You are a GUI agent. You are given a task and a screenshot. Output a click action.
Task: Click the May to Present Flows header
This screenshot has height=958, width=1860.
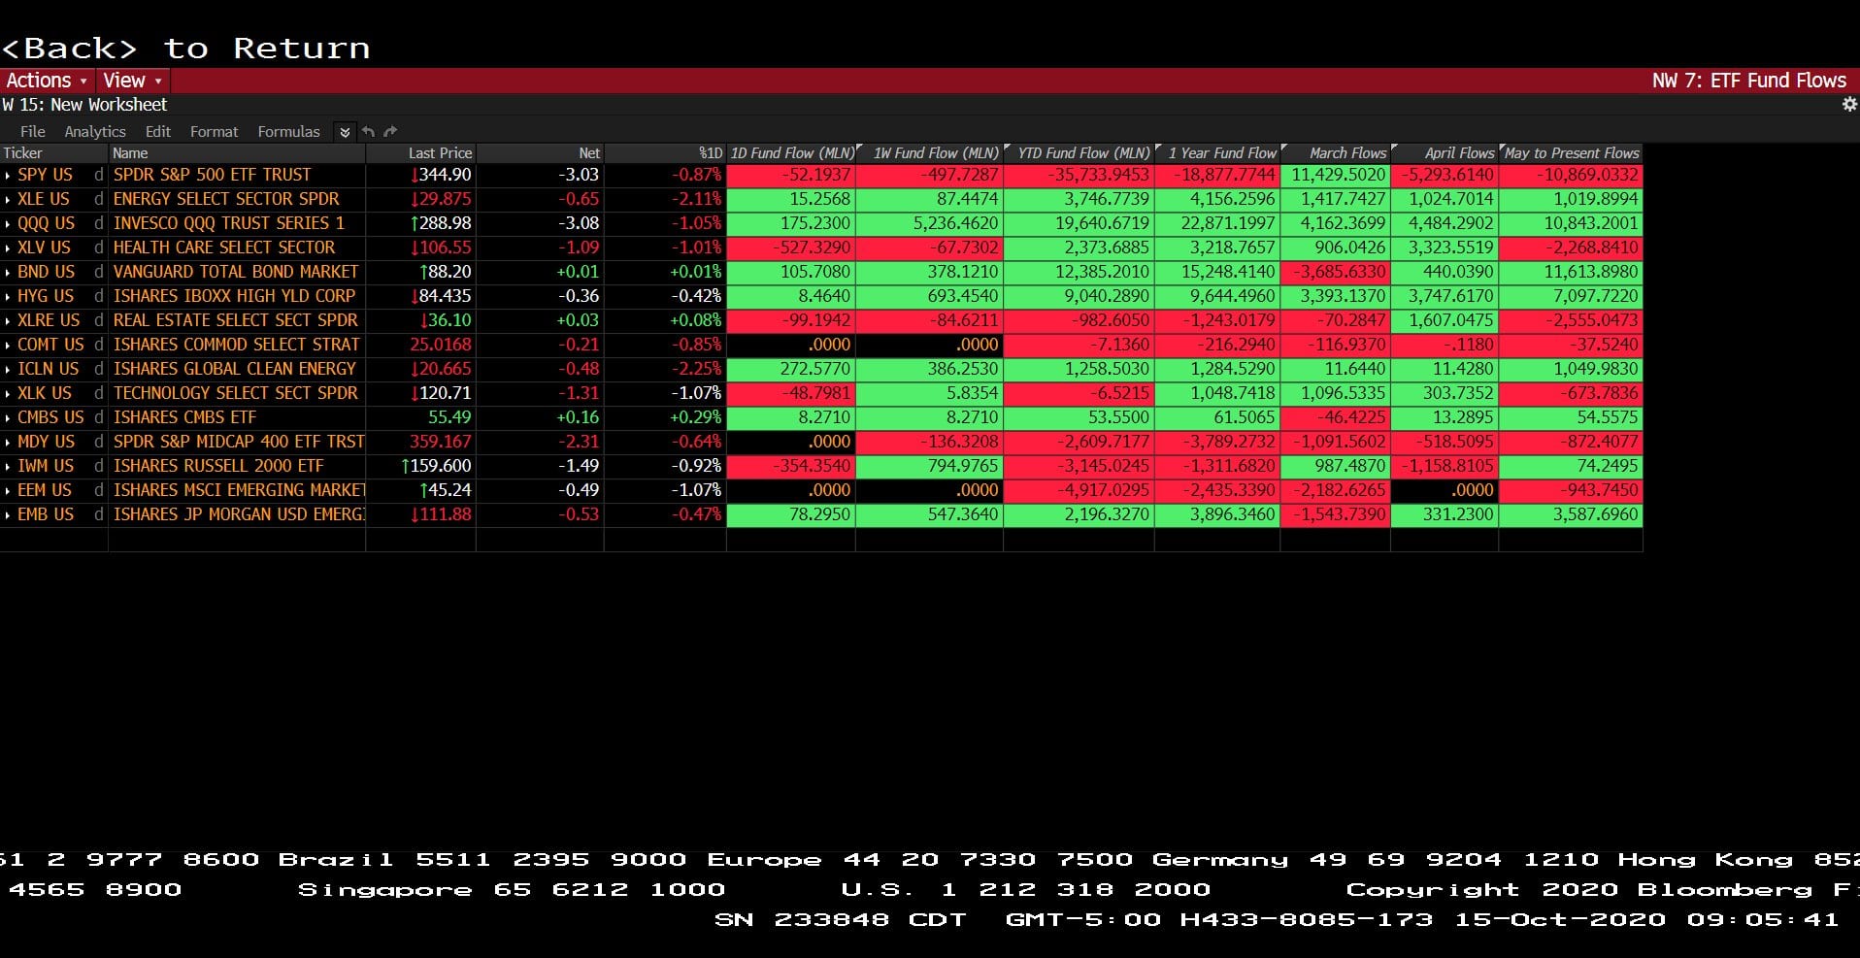point(1571,153)
